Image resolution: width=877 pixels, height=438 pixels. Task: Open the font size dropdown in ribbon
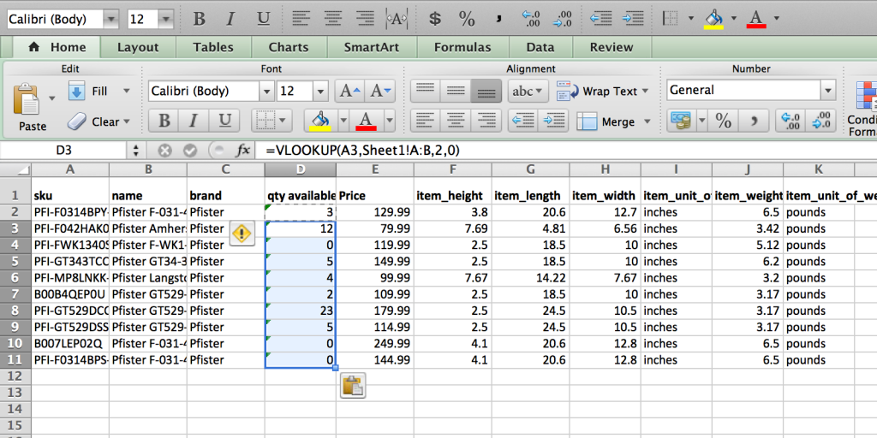[x=320, y=91]
